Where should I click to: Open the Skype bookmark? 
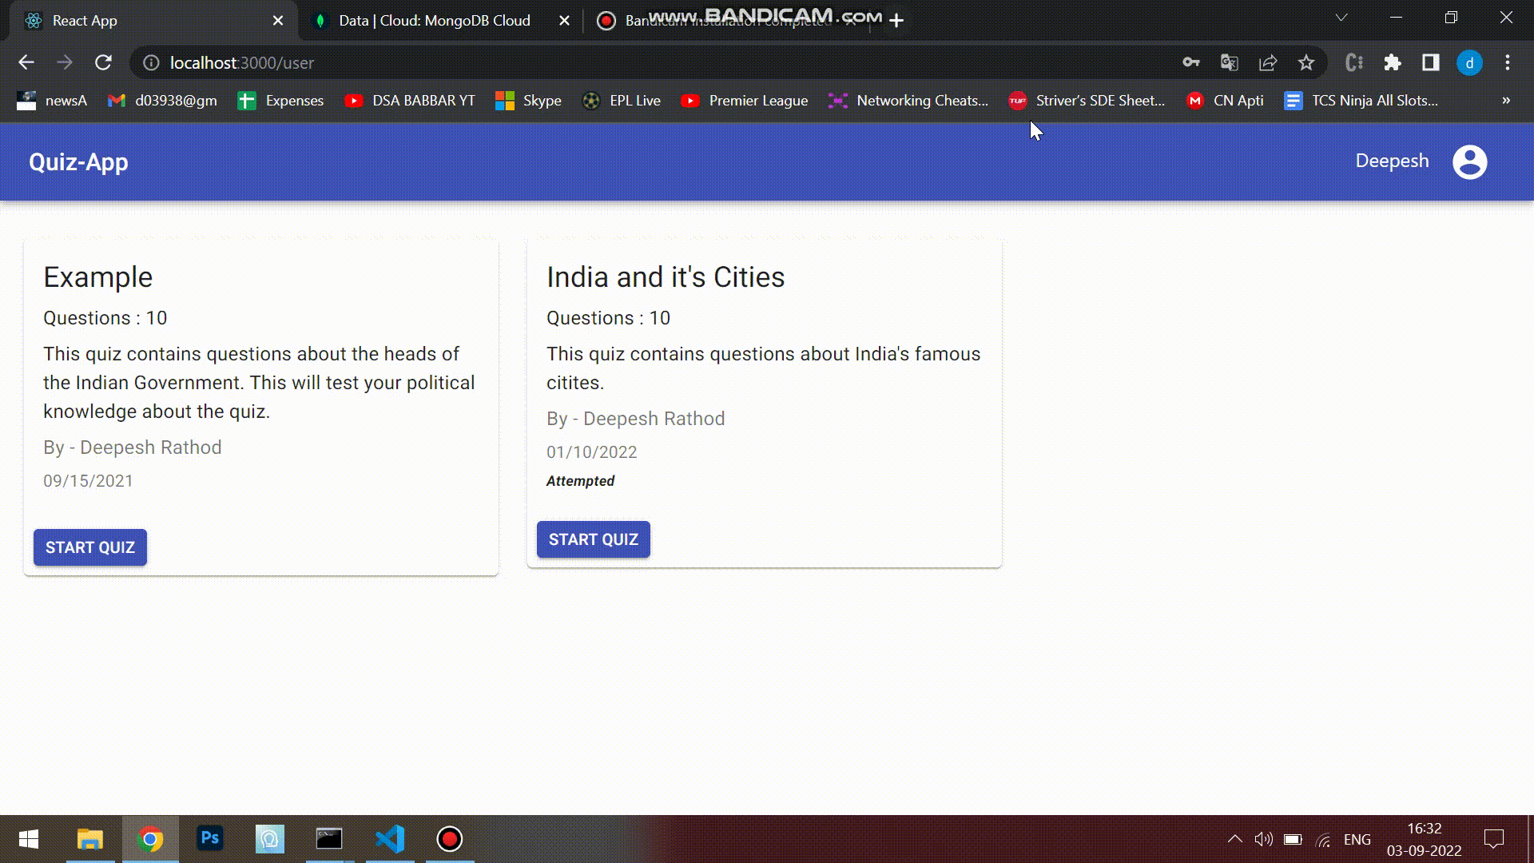coord(528,101)
